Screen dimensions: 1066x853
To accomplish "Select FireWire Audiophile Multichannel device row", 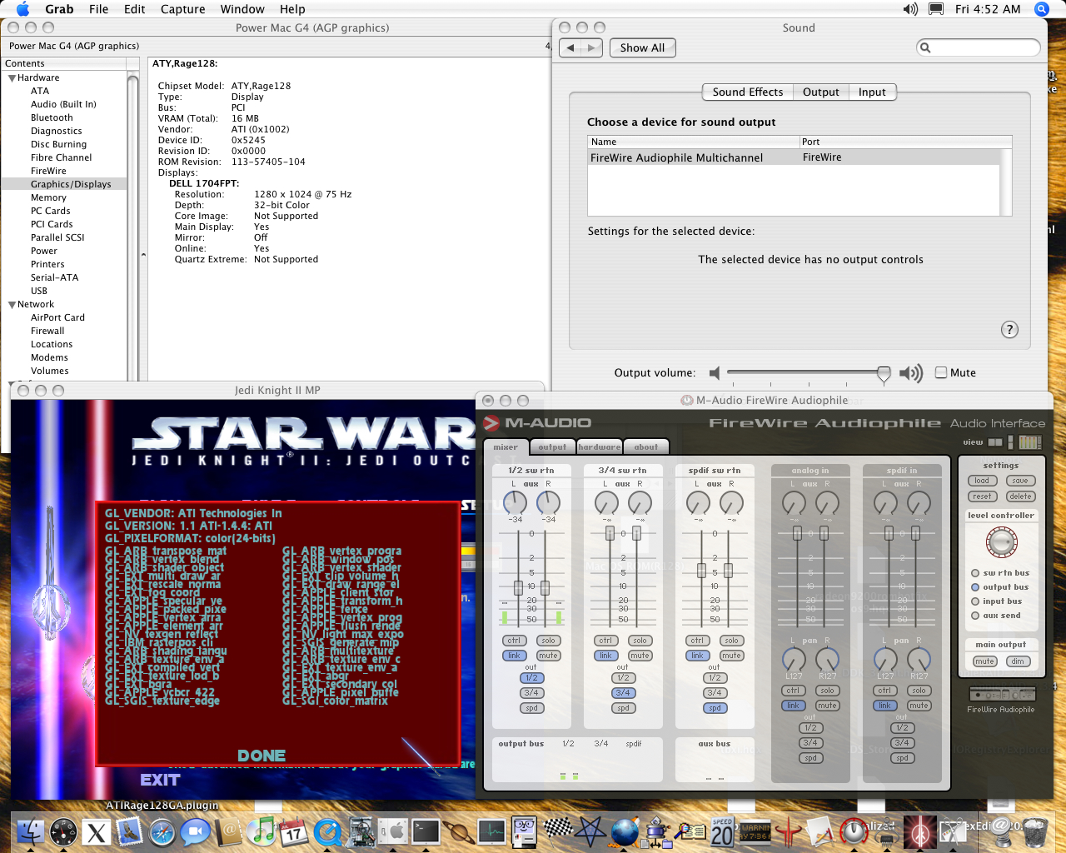I will 794,157.
